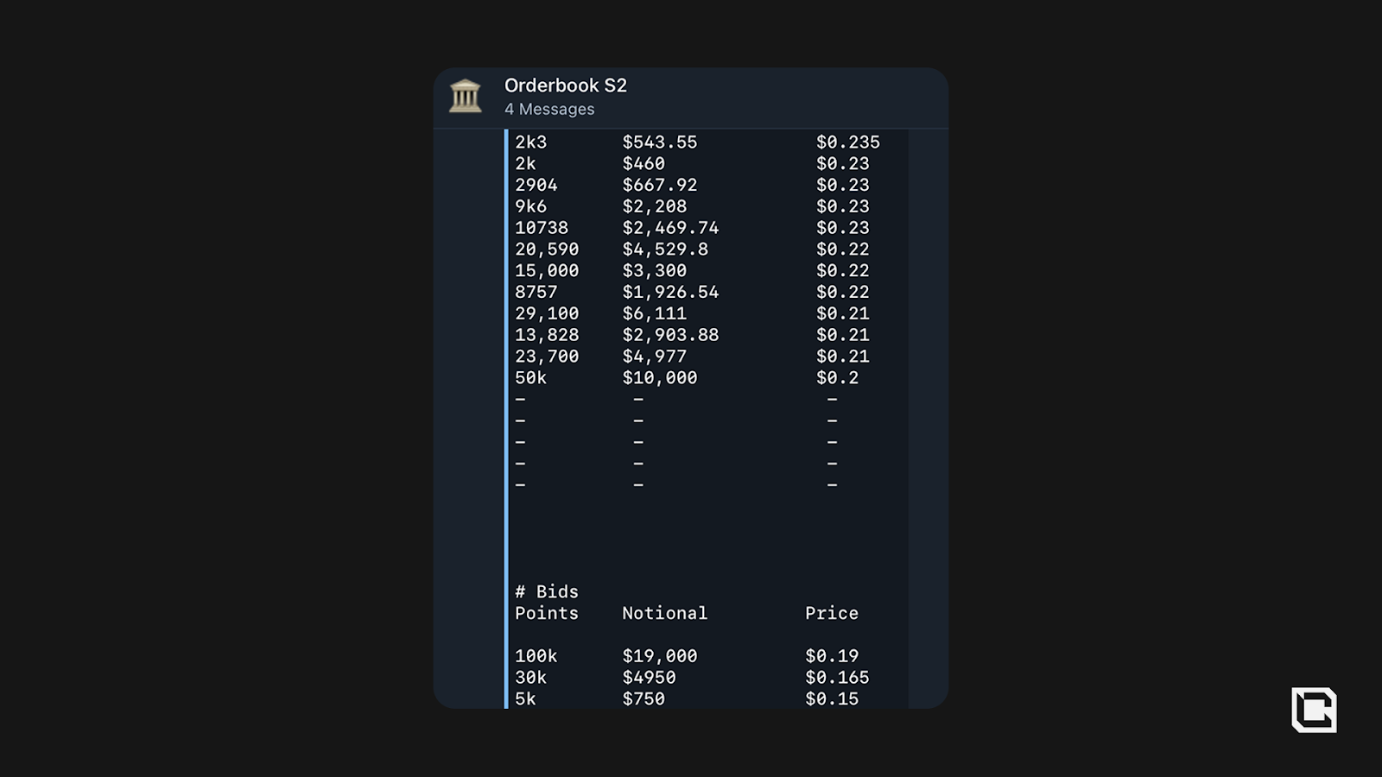Select the 29,100 points entry
This screenshot has width=1382, height=777.
(547, 313)
